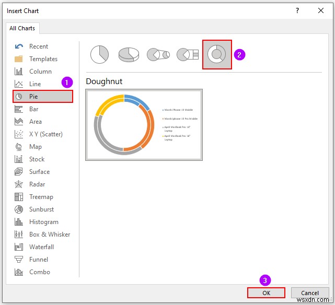Pick the Pie of Pie subtype icon

pos(158,55)
